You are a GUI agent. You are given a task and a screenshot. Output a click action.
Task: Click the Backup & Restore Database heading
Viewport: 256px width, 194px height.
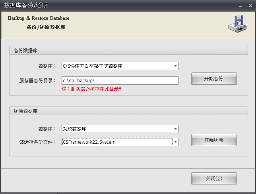[39, 18]
